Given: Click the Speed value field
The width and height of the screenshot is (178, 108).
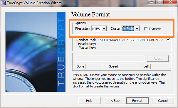Looking at the screenshot, I should click(128, 66).
